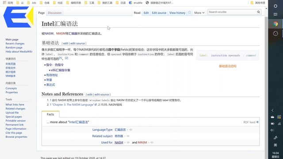Click magnifier icon next to 汇编语言
The image size is (283, 159).
pos(131,129)
